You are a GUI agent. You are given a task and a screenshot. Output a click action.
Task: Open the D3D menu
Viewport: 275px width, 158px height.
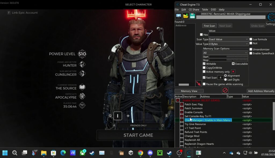pyautogui.click(x=213, y=9)
